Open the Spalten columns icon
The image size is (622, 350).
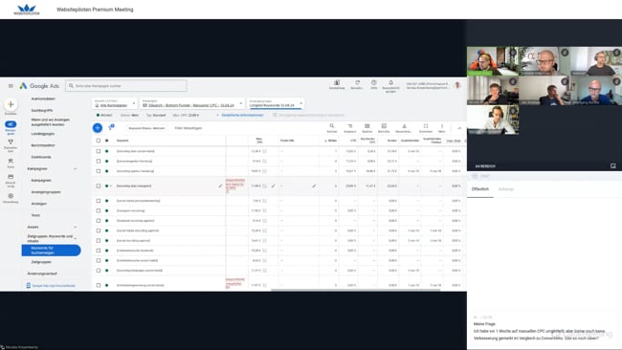pyautogui.click(x=367, y=127)
